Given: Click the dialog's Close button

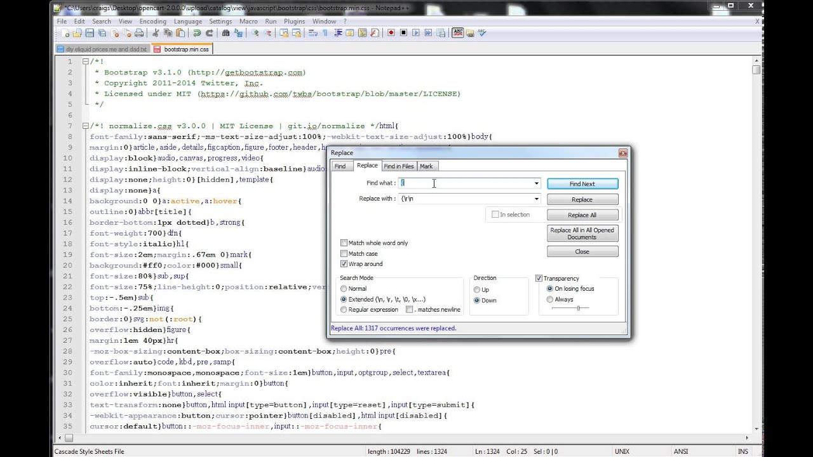Looking at the screenshot, I should pos(582,252).
